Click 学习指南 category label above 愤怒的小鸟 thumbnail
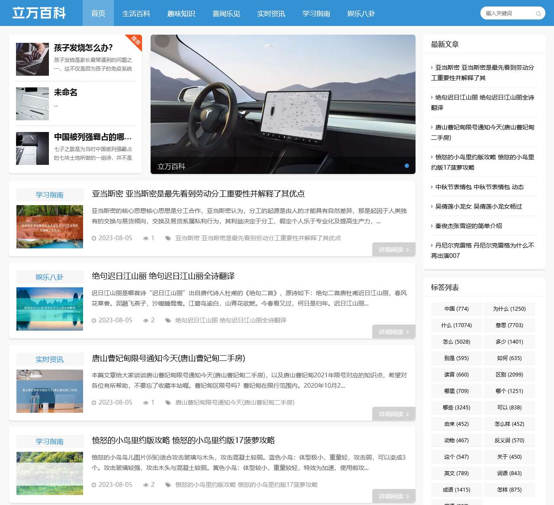This screenshot has height=505, width=554. click(x=50, y=441)
